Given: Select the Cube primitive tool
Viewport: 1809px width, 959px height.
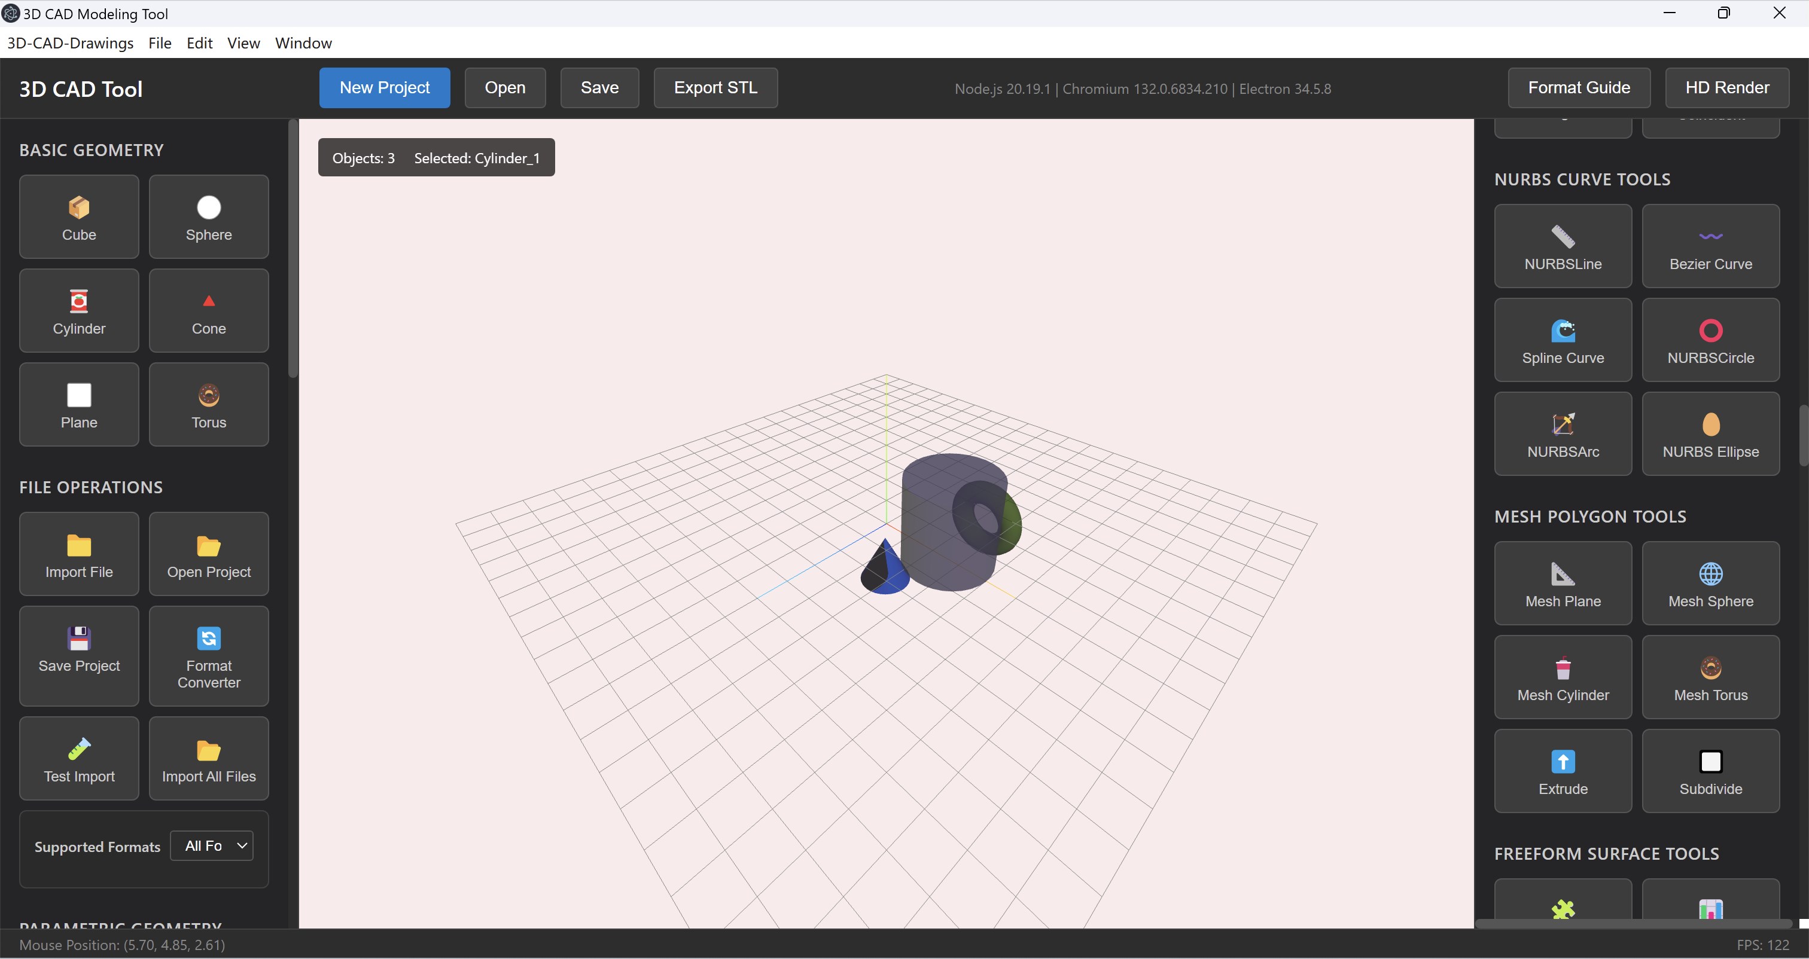Looking at the screenshot, I should (x=78, y=216).
